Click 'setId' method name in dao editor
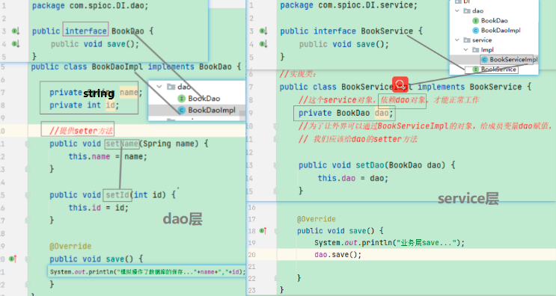The width and height of the screenshot is (556, 296). [x=117, y=195]
